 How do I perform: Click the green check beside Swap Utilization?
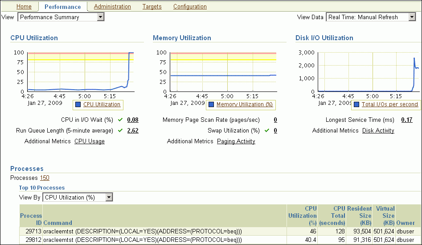pyautogui.click(x=266, y=130)
